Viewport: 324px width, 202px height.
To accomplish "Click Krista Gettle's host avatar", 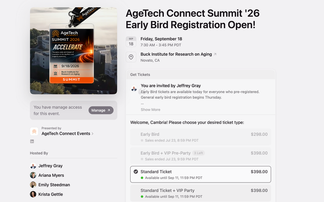I will [x=33, y=194].
